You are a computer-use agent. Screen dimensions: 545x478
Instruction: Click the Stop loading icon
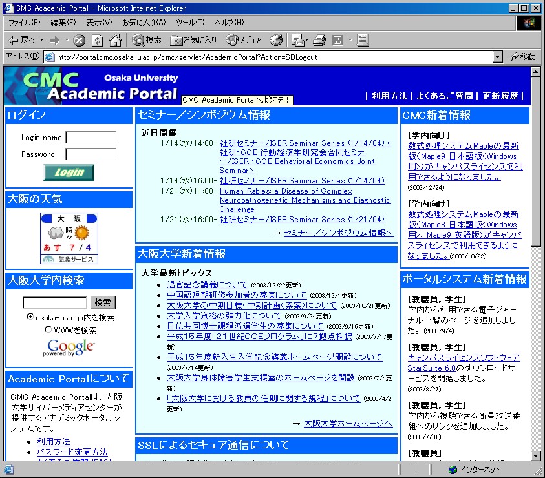(80, 41)
